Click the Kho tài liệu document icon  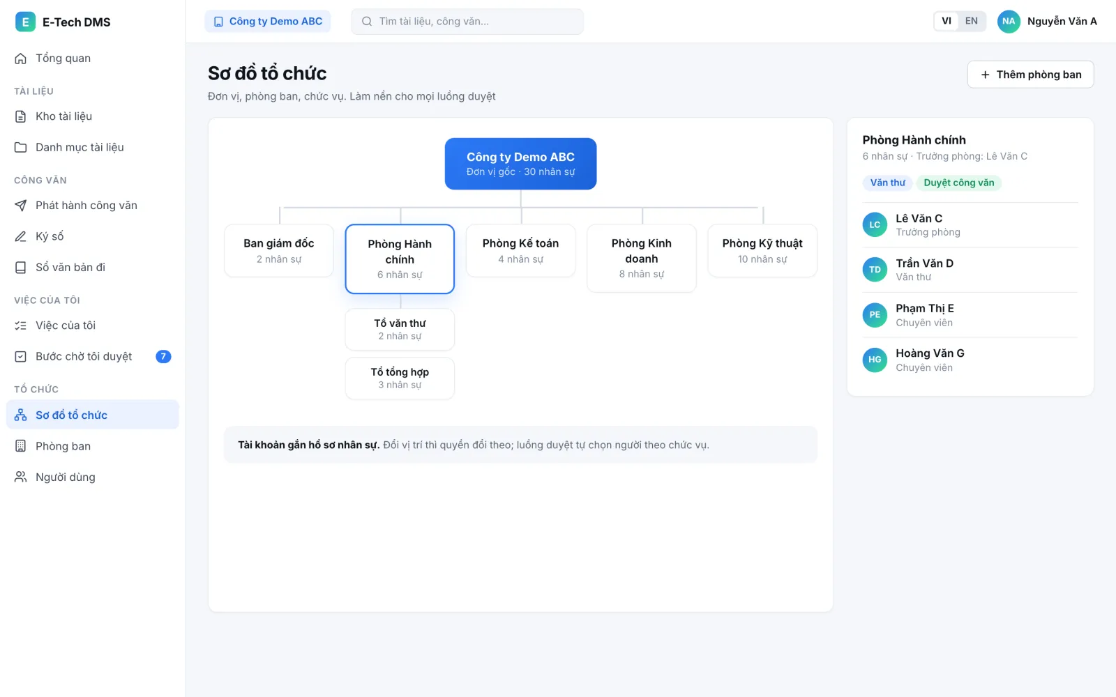21,116
